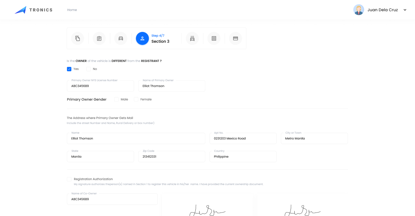Go to the payment card step icon
Image resolution: width=415 pixels, height=216 pixels.
tap(236, 38)
